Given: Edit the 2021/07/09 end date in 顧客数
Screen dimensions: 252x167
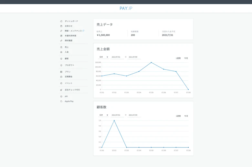Looking at the screenshot, I should pos(134,115).
